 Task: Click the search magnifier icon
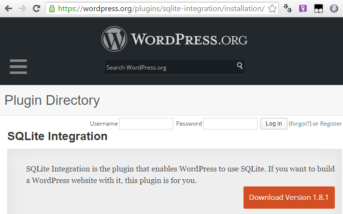click(240, 66)
